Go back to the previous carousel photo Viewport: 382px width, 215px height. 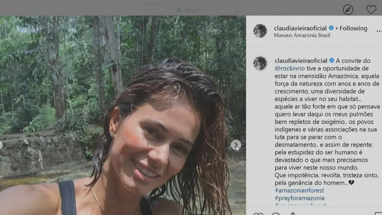click(x=1, y=145)
